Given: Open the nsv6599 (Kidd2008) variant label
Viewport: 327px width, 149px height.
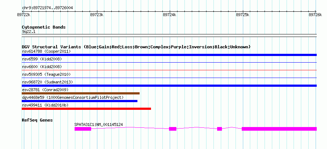Looking at the screenshot, I should coord(42,59).
